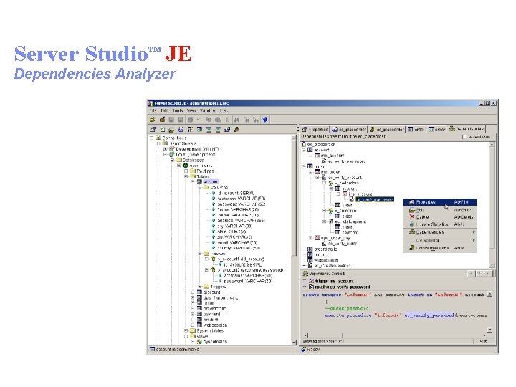516x387 pixels.
Task: Open the Help menu
Action: point(224,110)
